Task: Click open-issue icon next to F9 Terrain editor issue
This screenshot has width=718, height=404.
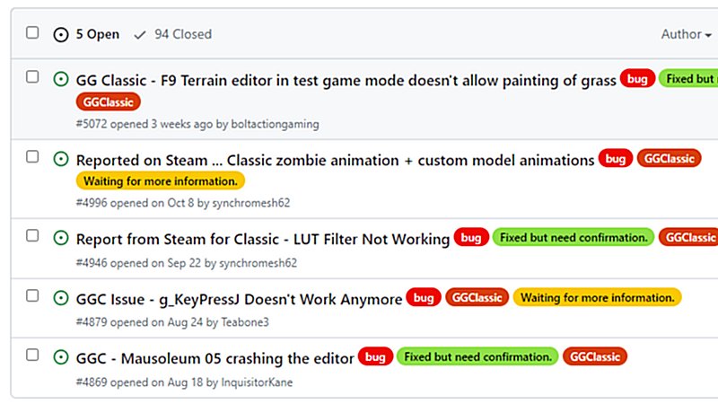Action: pos(61,79)
